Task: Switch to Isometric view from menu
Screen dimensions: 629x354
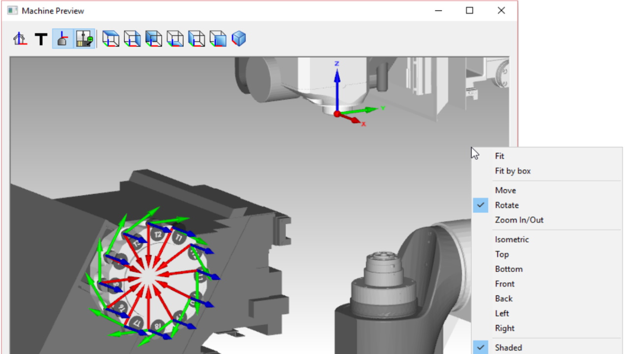Action: pyautogui.click(x=512, y=240)
